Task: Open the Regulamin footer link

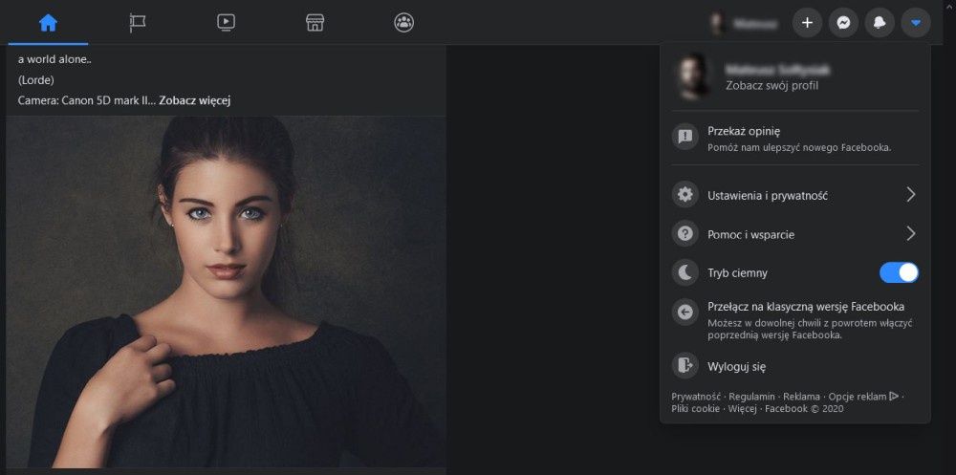Action: [751, 397]
